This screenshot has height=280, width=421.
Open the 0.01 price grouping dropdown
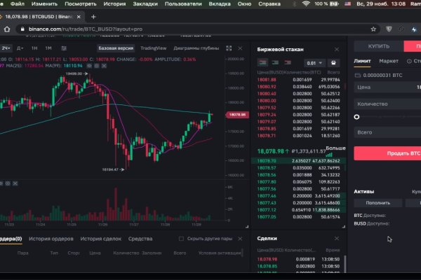pyautogui.click(x=315, y=62)
